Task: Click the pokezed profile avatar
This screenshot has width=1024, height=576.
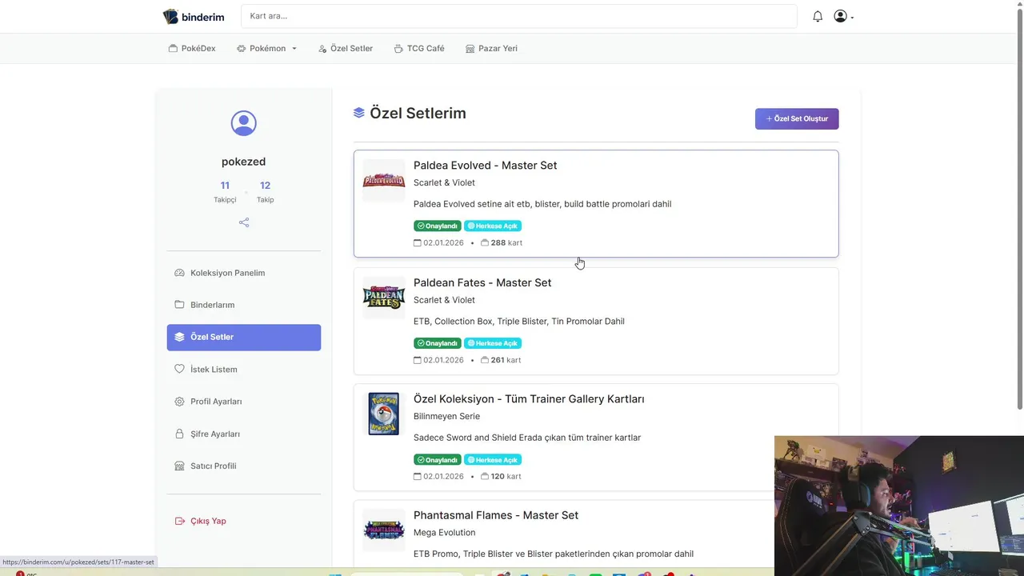Action: (243, 123)
